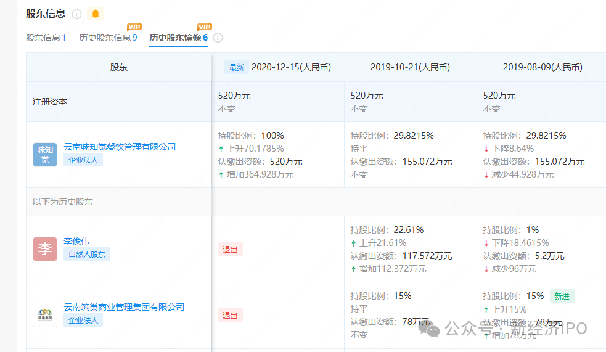Click 持股比例: 22.61% in 李俊伟 row
Image resolution: width=606 pixels, height=352 pixels.
pos(387,230)
